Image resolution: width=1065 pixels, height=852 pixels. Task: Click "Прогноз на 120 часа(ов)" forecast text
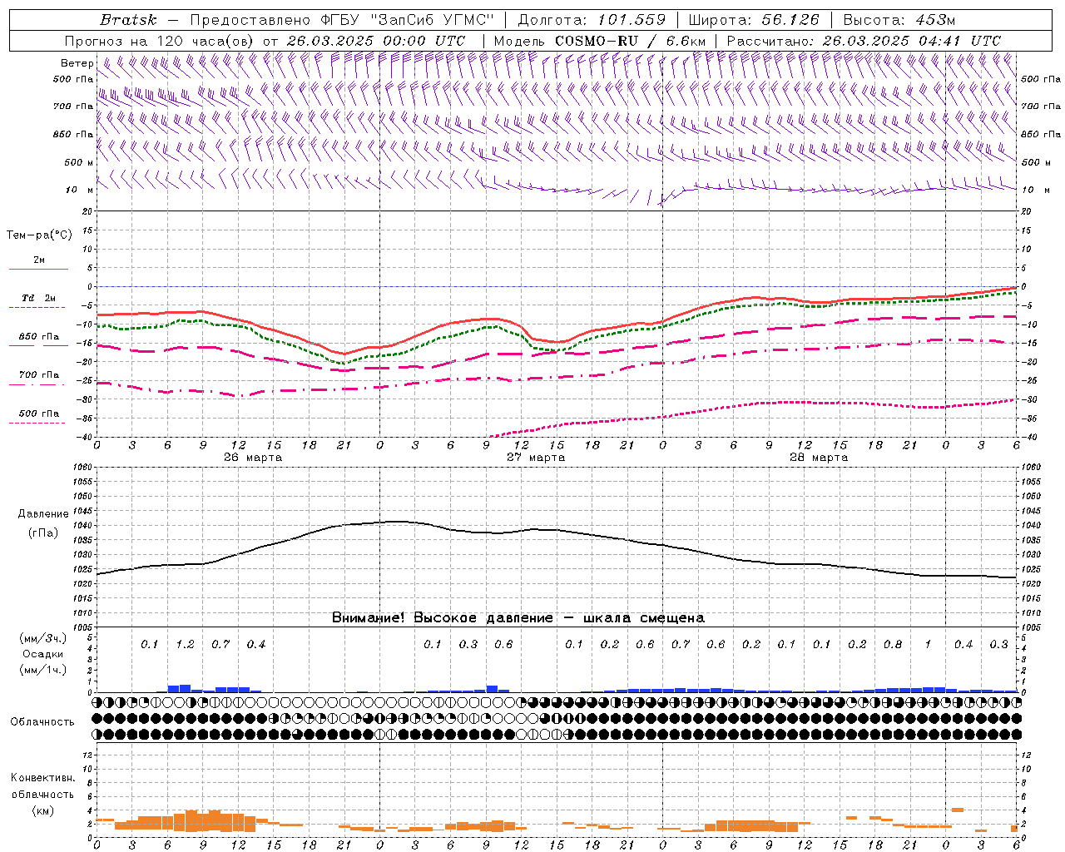pos(160,41)
